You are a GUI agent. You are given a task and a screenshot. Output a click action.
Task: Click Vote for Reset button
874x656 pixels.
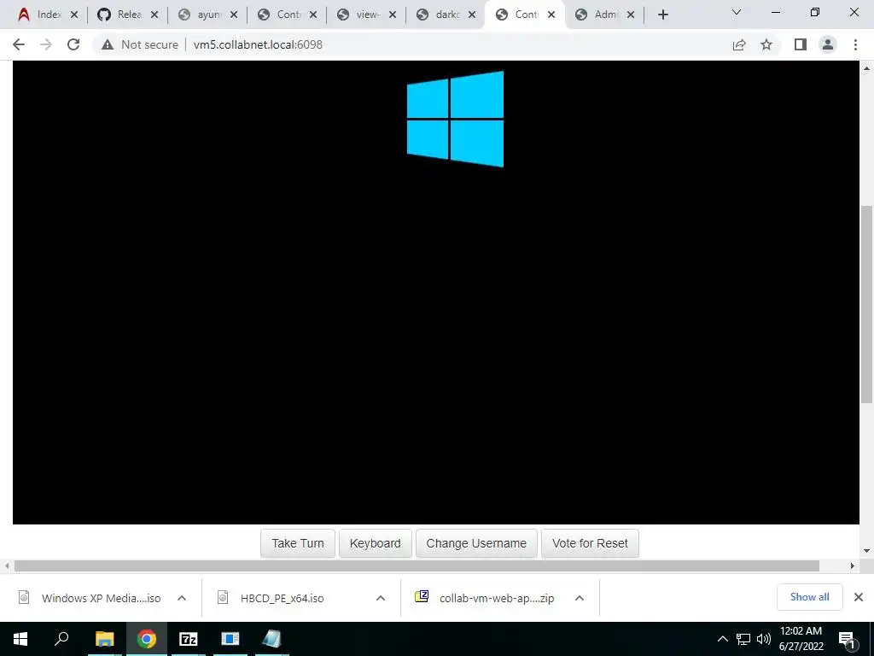click(590, 543)
